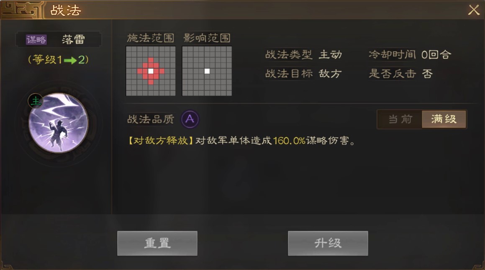The image size is (485, 270).
Task: Click the 160.0% damage value text
Action: 289,141
